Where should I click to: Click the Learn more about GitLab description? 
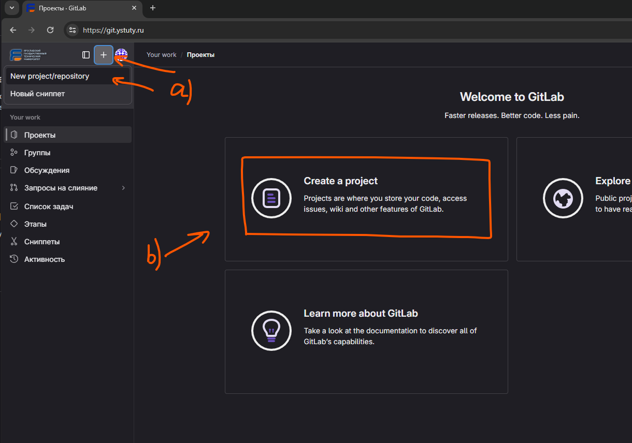point(390,336)
